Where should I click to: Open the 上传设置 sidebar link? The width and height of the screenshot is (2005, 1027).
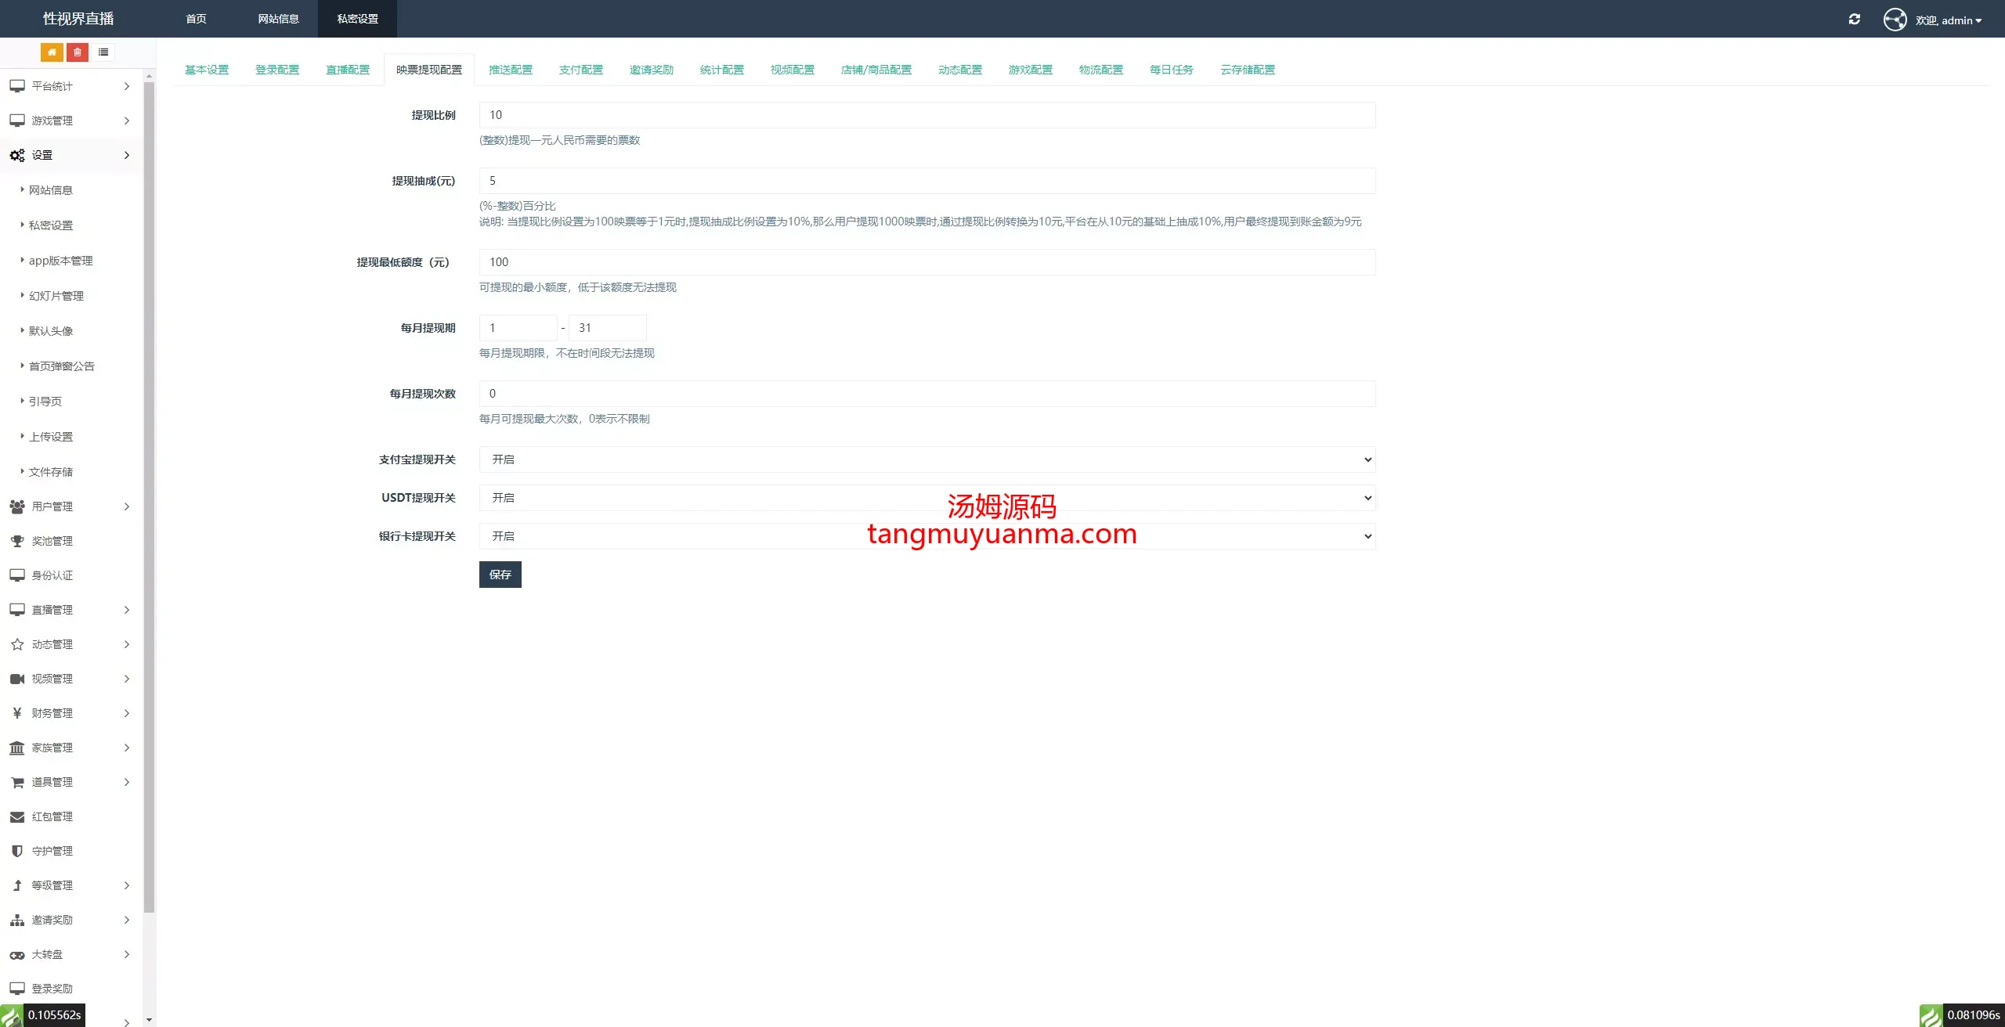point(51,437)
